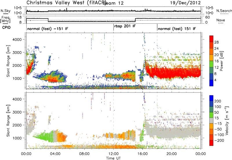Click the blue 4 dB power colorbar segment

pyautogui.click(x=211, y=83)
